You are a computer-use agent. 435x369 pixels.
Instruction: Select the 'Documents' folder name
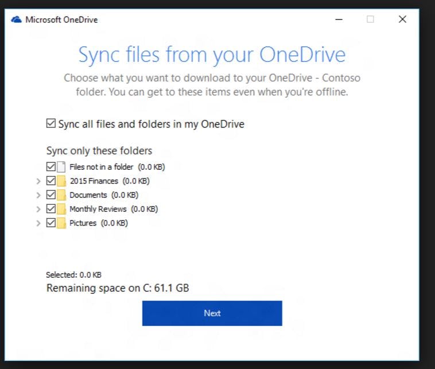point(88,195)
